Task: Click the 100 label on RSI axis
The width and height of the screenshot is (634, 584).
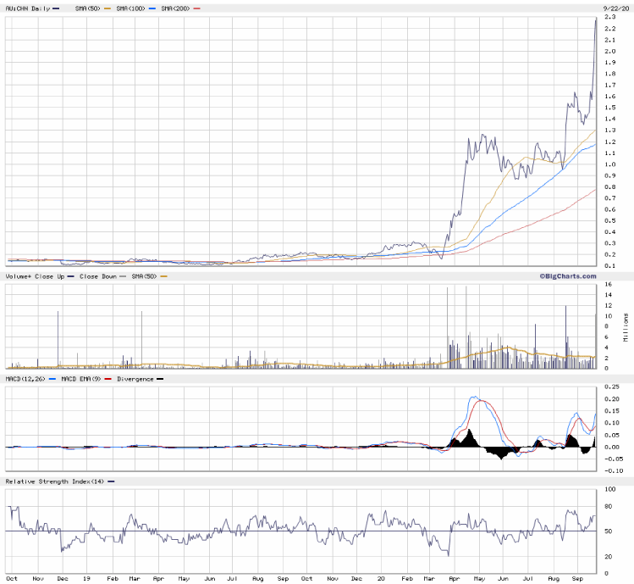Action: 609,489
